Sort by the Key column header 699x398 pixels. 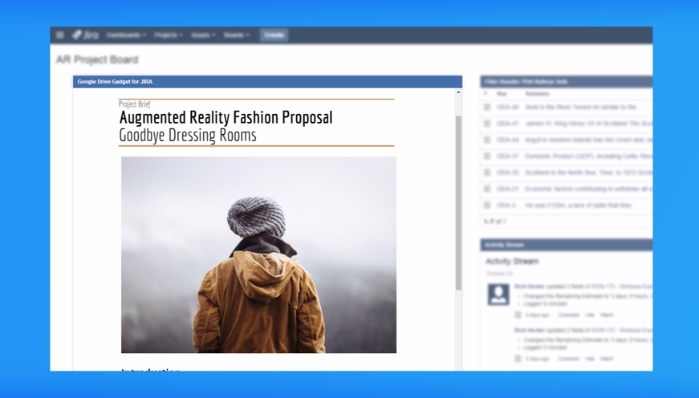[502, 94]
